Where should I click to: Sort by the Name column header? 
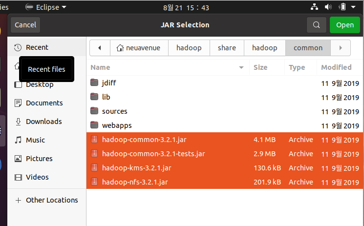click(168, 67)
